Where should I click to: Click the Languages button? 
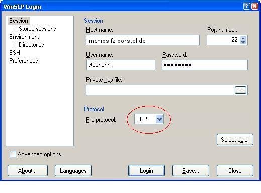[x=73, y=171]
